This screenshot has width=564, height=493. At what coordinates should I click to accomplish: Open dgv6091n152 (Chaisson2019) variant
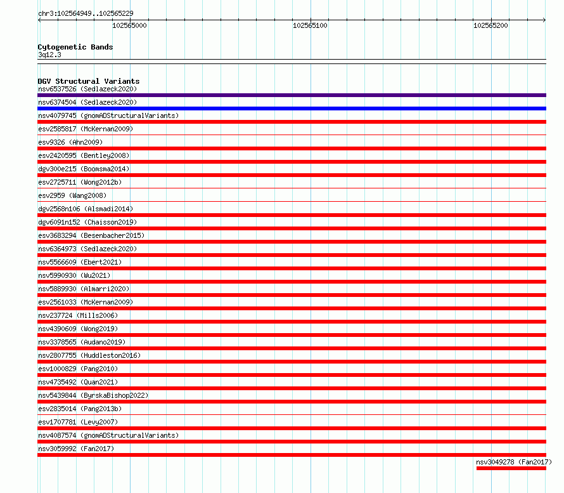point(87,222)
